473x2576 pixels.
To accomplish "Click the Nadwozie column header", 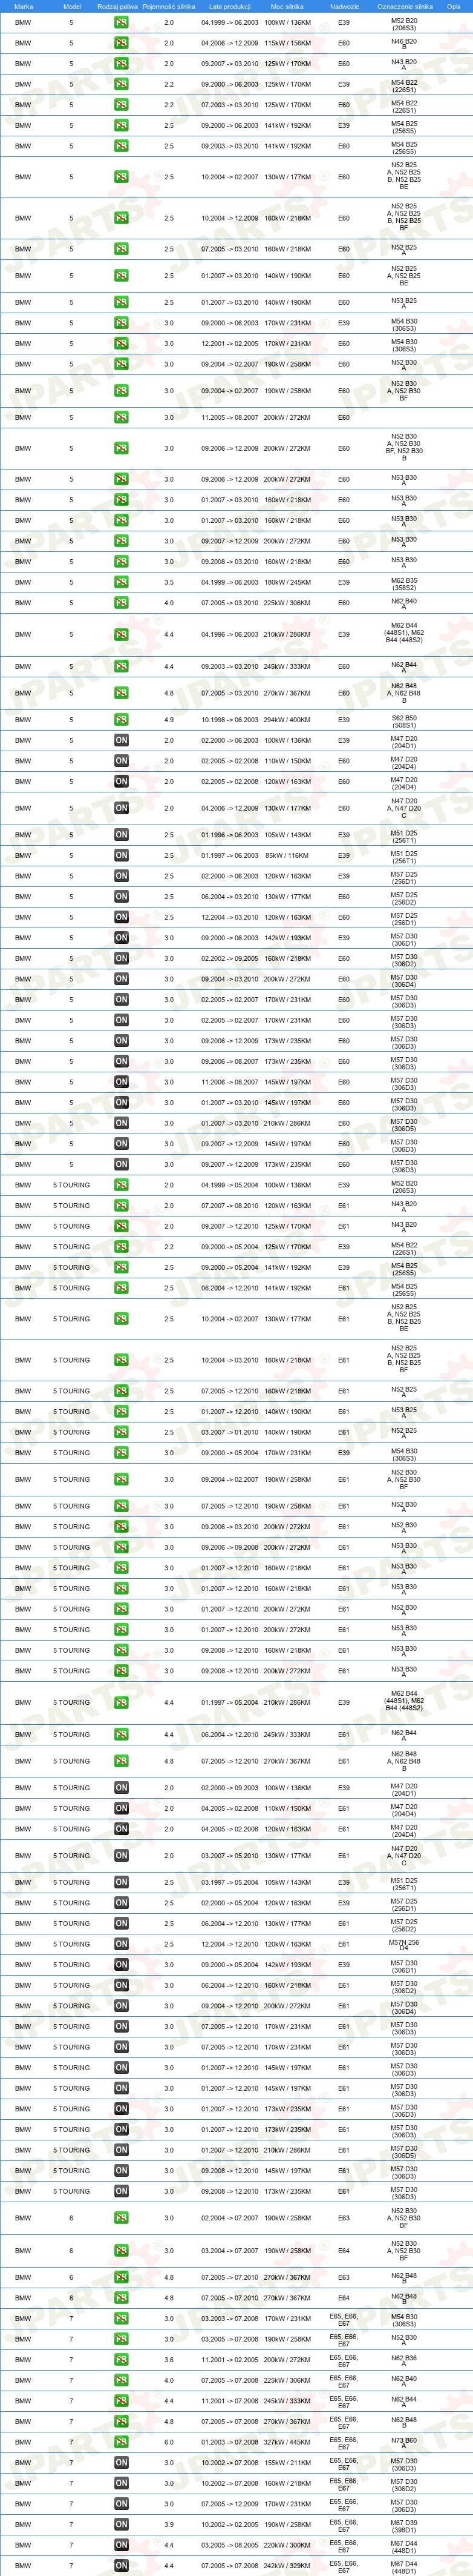I will click(344, 6).
